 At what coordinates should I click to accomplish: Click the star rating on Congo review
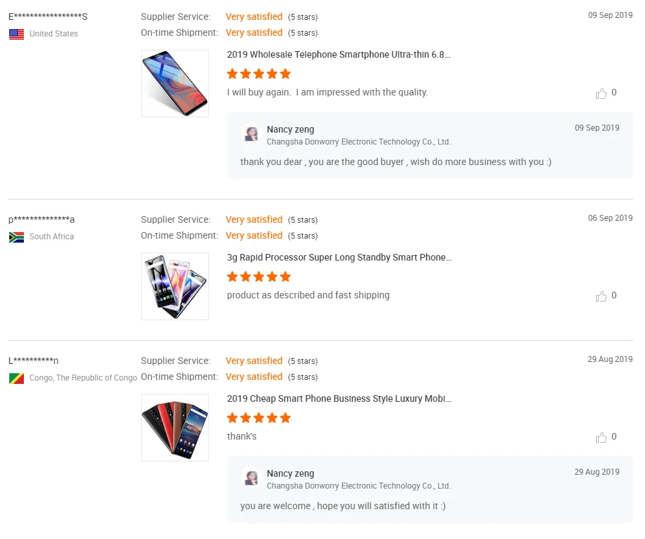(259, 418)
